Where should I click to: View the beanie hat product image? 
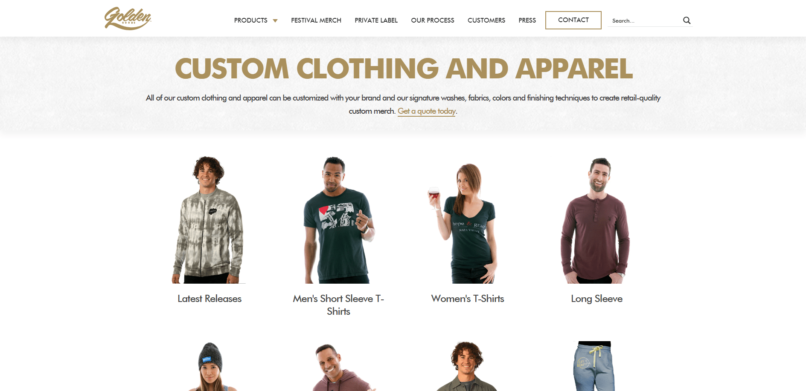pyautogui.click(x=210, y=366)
